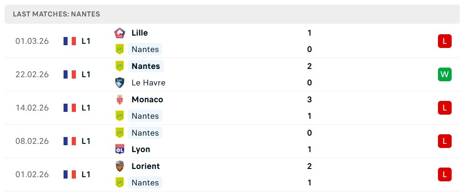Open the Monaco team link

(x=147, y=100)
